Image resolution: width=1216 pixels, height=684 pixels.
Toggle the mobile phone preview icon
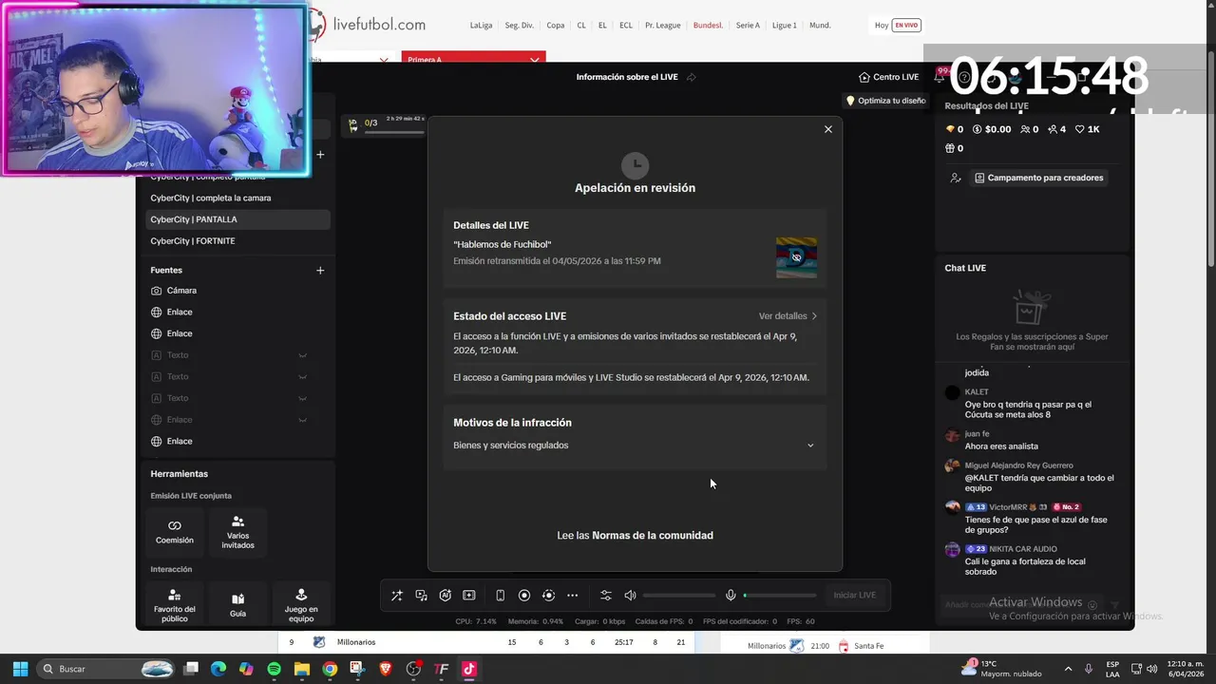tap(501, 596)
